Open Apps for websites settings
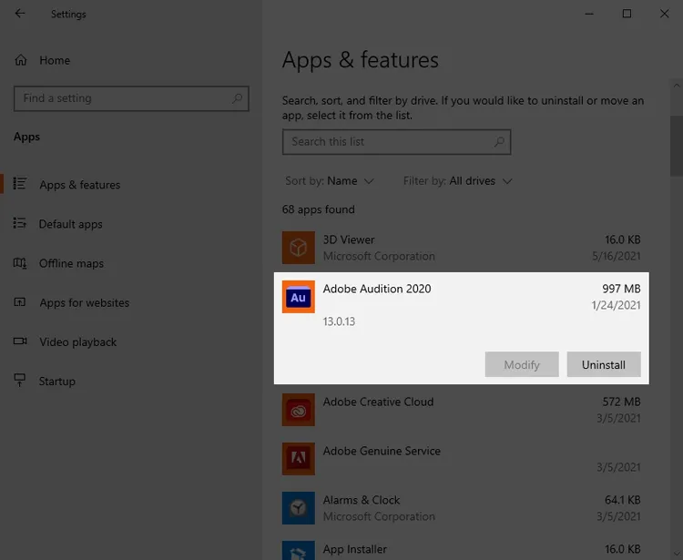Screen dimensions: 683x560 pyautogui.click(x=85, y=302)
